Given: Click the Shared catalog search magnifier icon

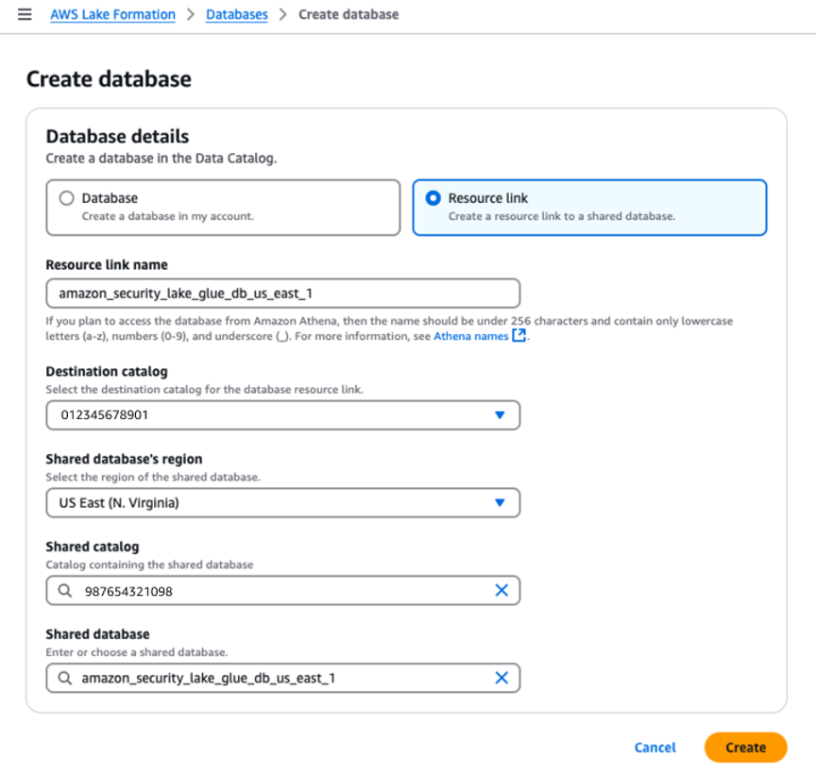Looking at the screenshot, I should coord(65,590).
